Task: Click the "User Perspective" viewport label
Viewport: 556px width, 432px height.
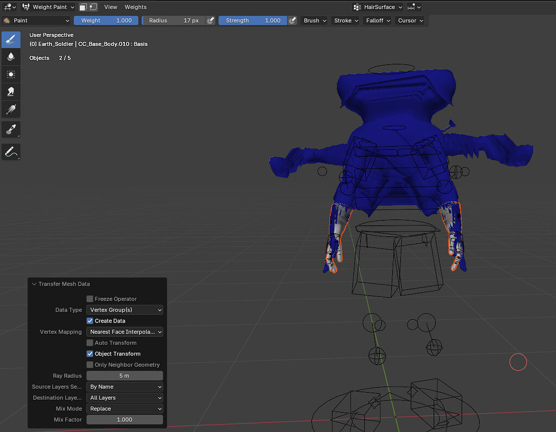Action: click(x=52, y=35)
